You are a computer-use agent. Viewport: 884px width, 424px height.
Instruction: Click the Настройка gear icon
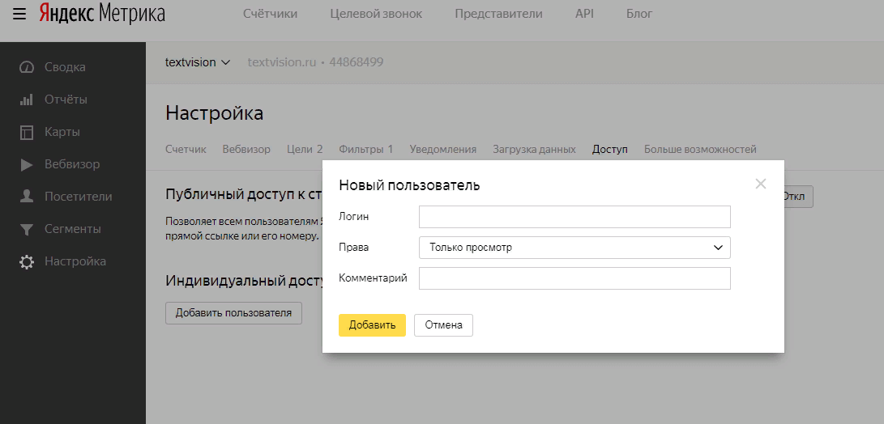(27, 261)
